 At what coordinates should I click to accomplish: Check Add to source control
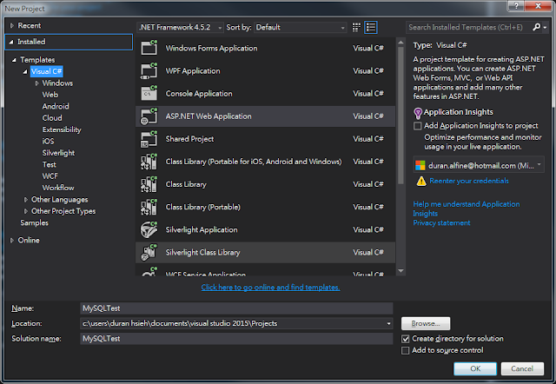(406, 351)
